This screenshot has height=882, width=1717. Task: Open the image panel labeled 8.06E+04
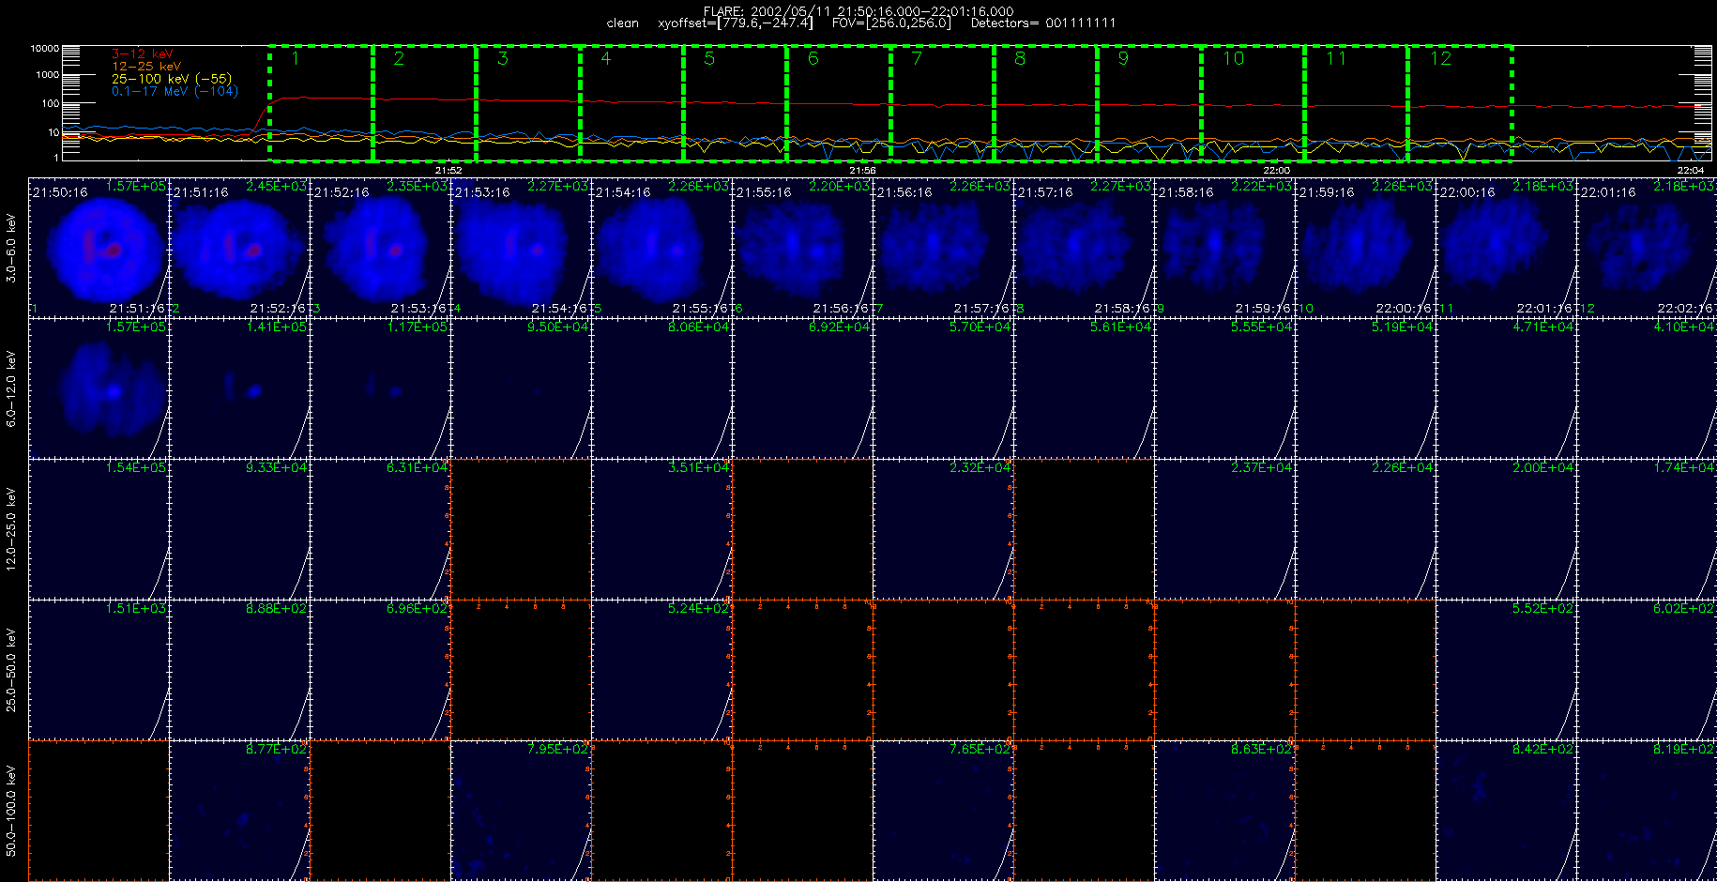[661, 388]
